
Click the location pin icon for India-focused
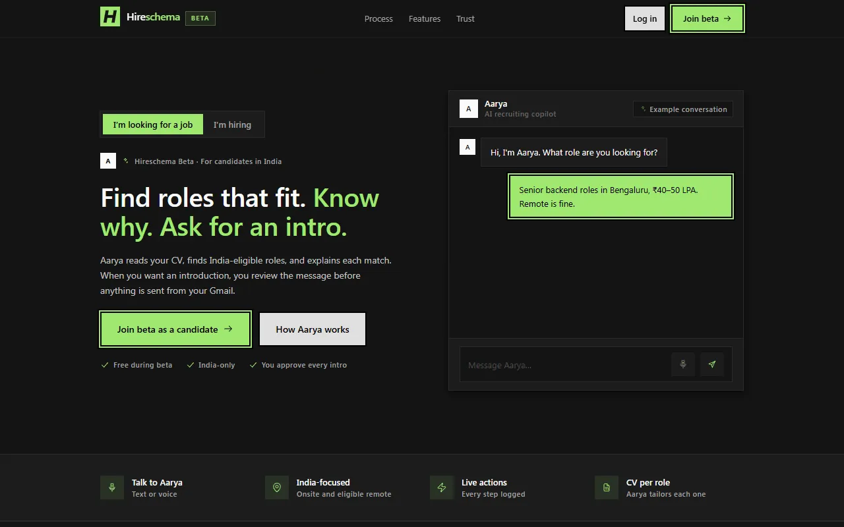click(277, 487)
